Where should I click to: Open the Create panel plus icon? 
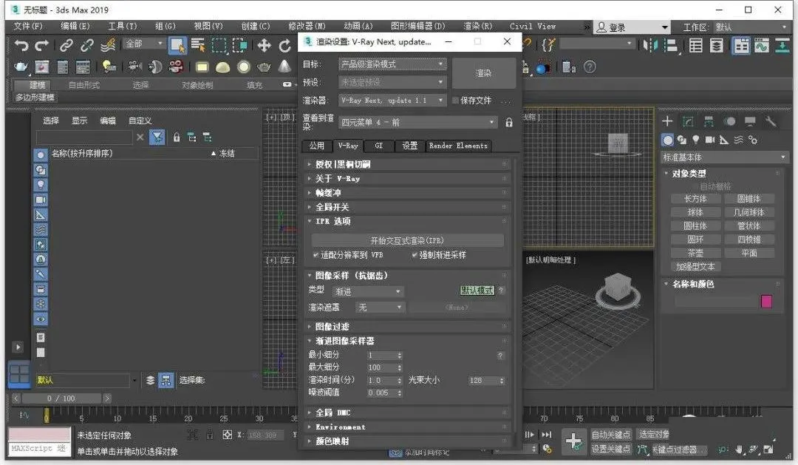point(667,121)
